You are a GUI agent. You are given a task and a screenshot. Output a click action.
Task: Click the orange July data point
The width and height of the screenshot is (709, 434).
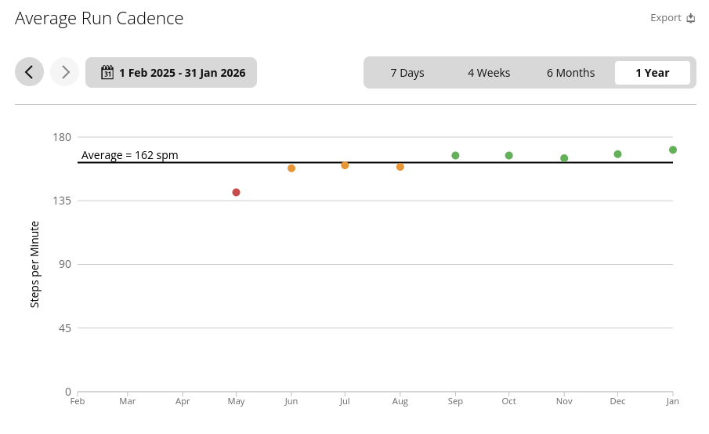(345, 165)
